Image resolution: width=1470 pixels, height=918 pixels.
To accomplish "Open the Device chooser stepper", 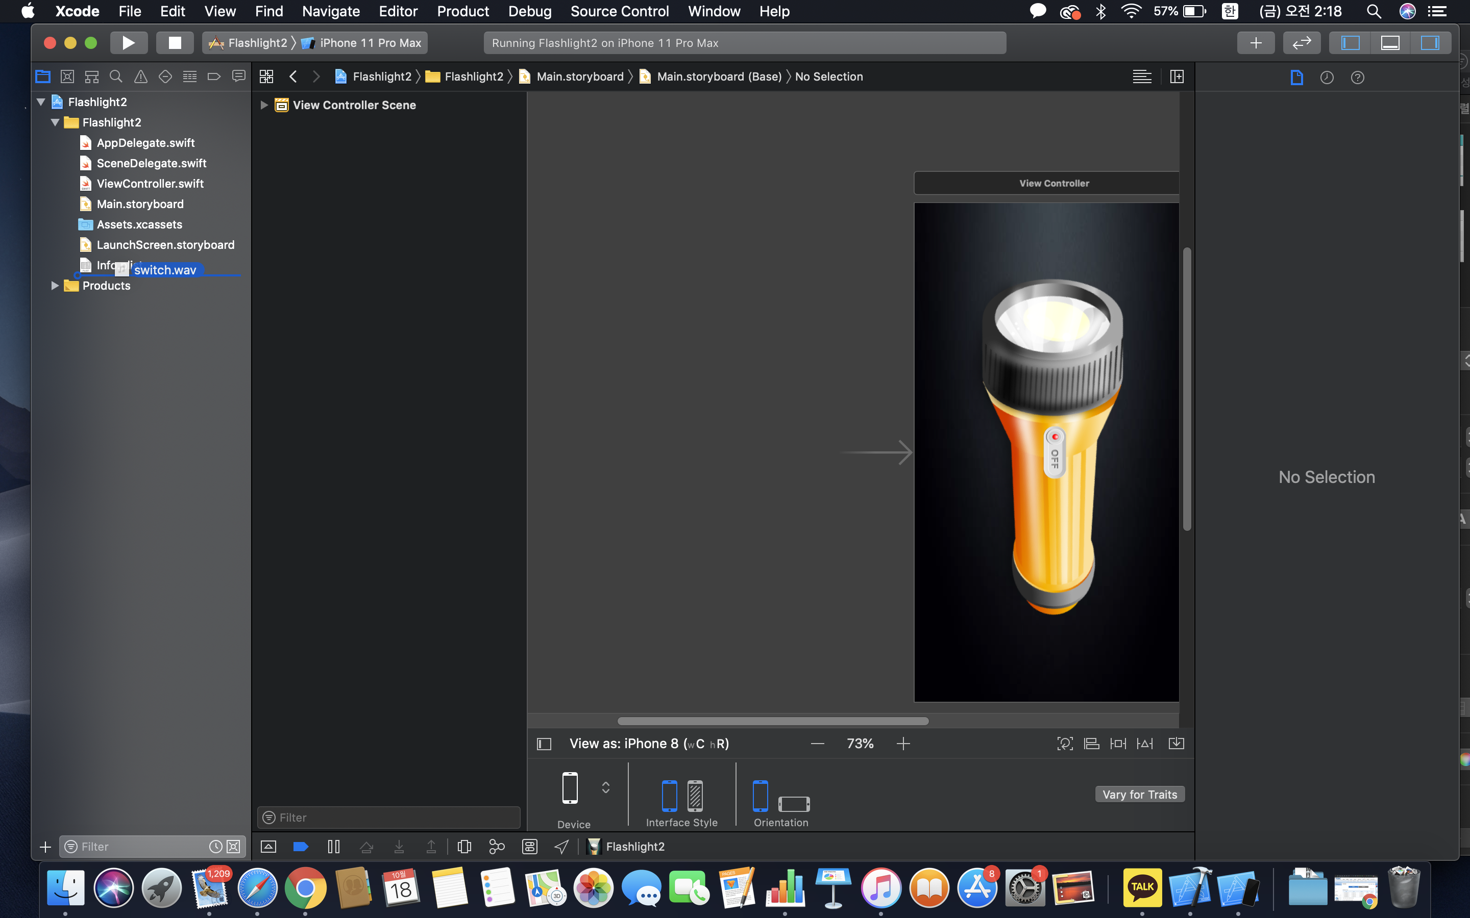I will (605, 787).
